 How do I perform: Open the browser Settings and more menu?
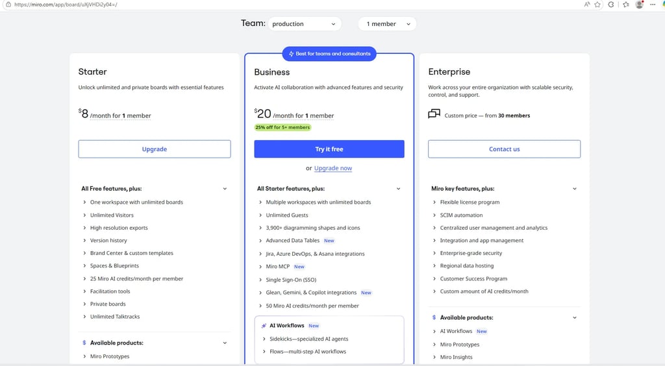click(x=653, y=5)
